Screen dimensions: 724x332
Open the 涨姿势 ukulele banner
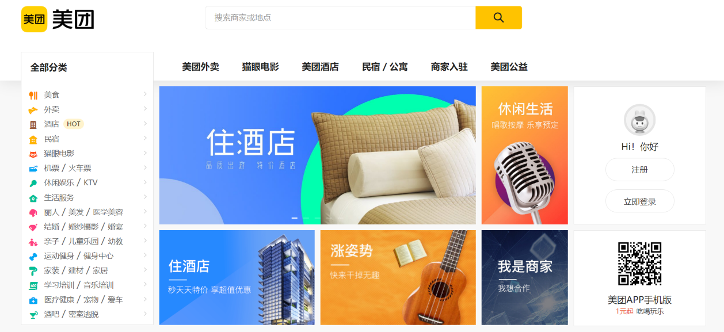coord(398,277)
